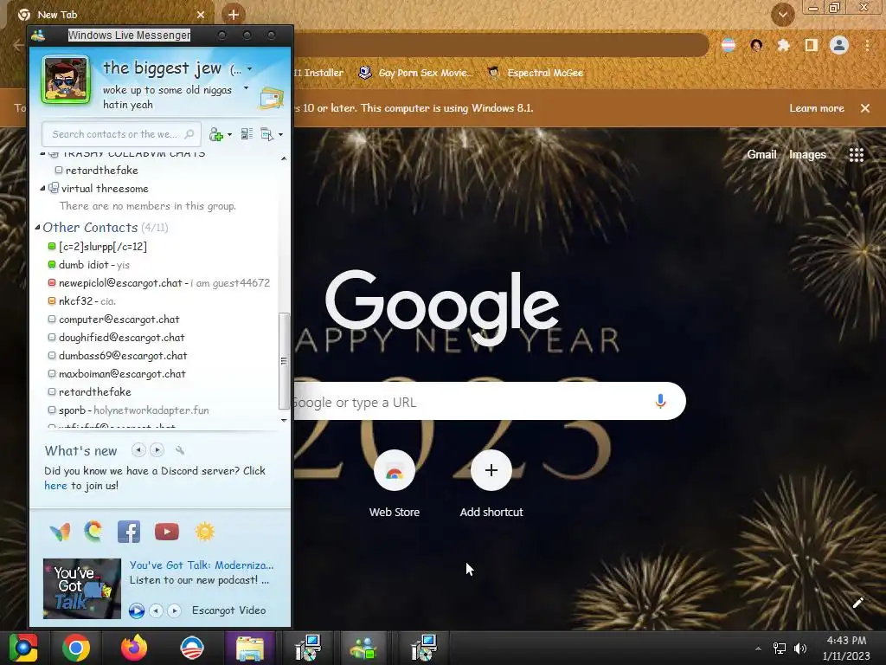Click the volume speaker tray icon
The image size is (886, 665).
pos(800,649)
